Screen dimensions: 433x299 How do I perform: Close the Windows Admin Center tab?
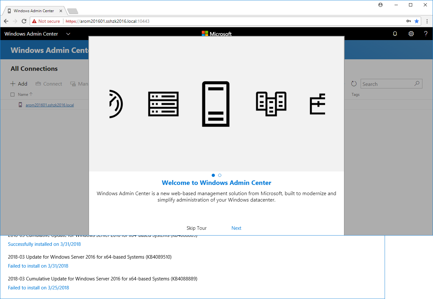[x=61, y=11]
